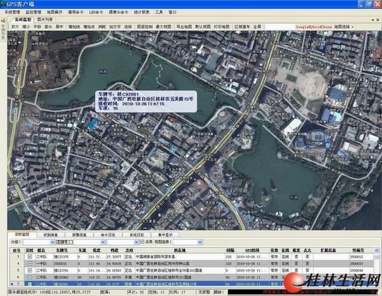382x296 pixels.
Task: Open the 系统管理 menu
Action: click(x=13, y=12)
